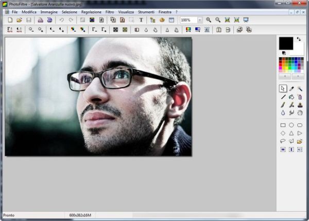Select the Fill bucket tool
The width and height of the screenshot is (309, 221).
click(x=291, y=97)
